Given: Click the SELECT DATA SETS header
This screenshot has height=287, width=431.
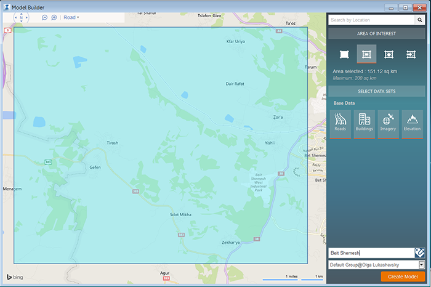Looking at the screenshot, I should tap(377, 91).
